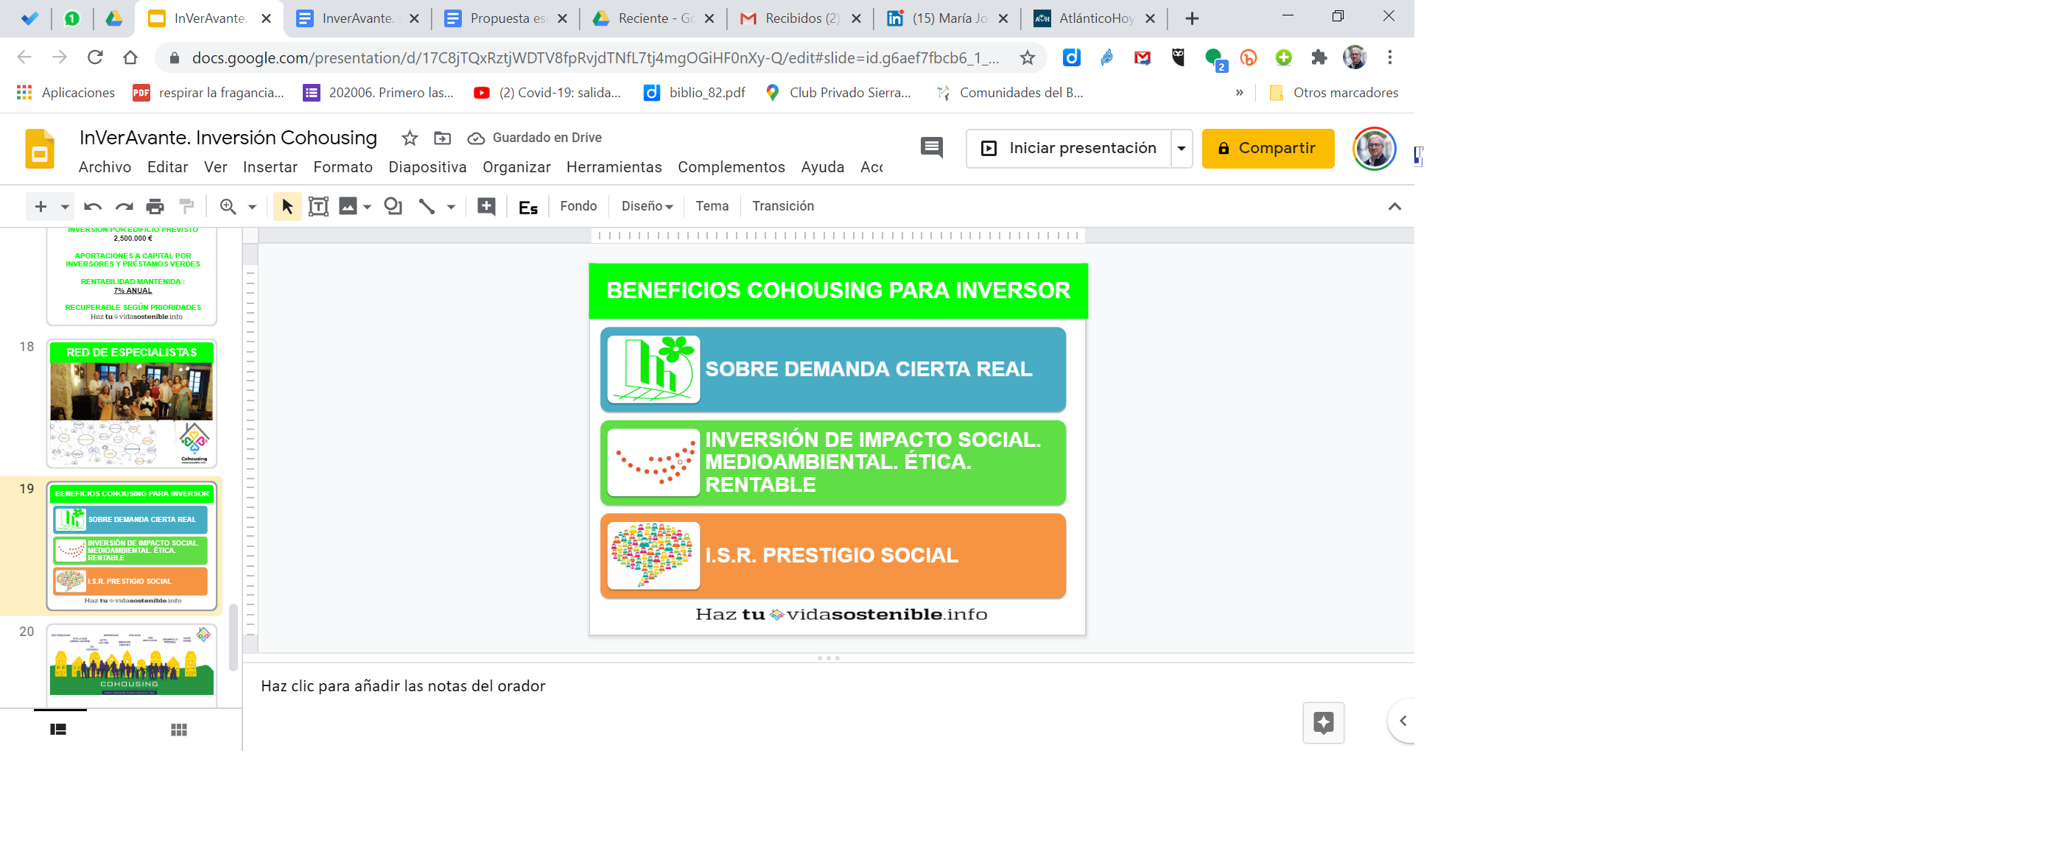Expand zoom level dropdown arrow
The width and height of the screenshot is (2067, 854).
pyautogui.click(x=252, y=207)
